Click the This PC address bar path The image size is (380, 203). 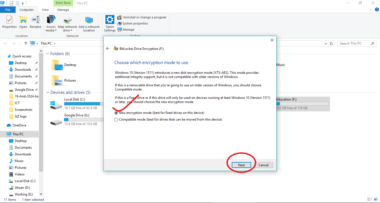point(46,43)
